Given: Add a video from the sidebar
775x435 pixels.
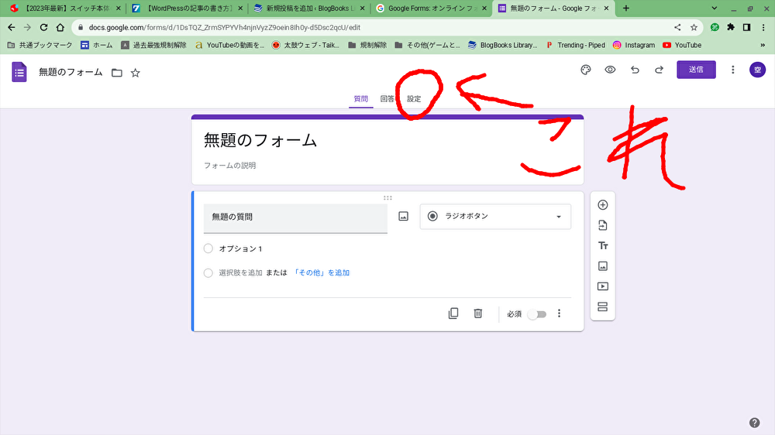Looking at the screenshot, I should coord(603,286).
